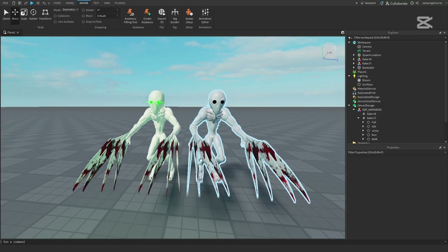This screenshot has width=448, height=252.
Task: Open the Assistant button
Action: [x=368, y=3]
